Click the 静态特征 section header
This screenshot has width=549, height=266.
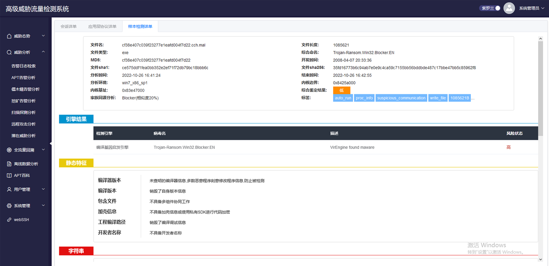(x=76, y=163)
